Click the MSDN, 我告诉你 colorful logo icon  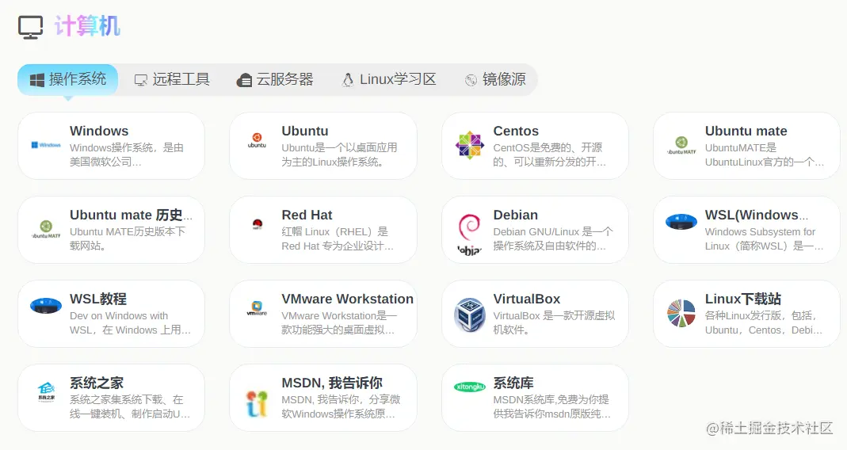pyautogui.click(x=257, y=403)
